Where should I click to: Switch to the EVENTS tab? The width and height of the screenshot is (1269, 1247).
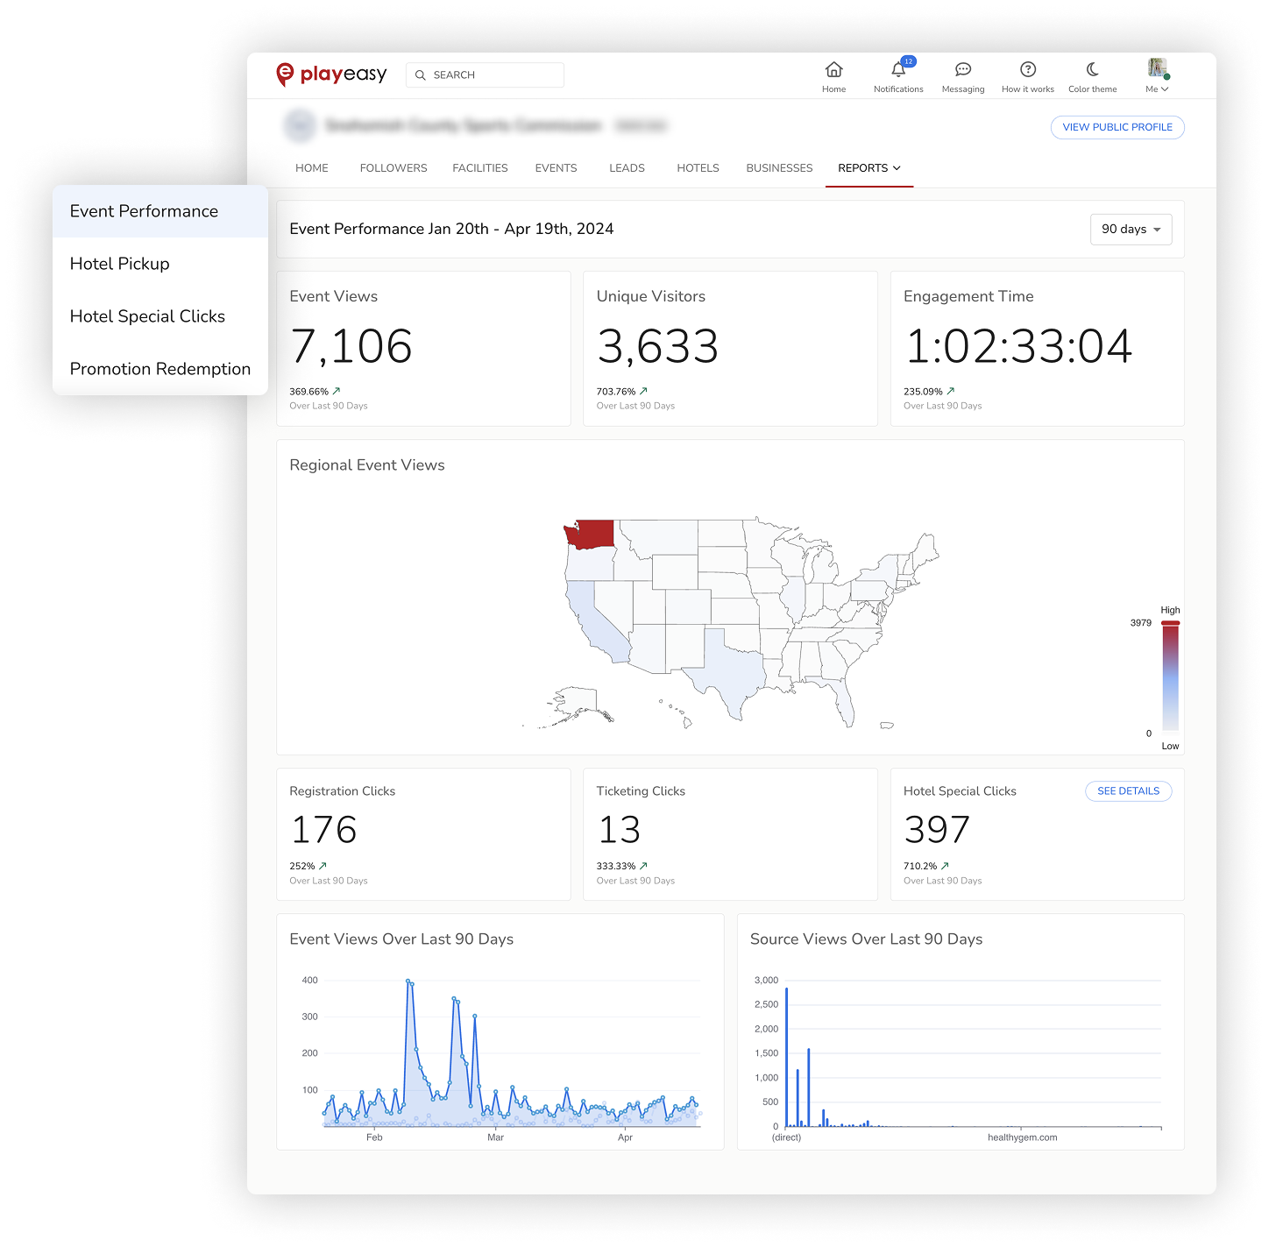[555, 167]
